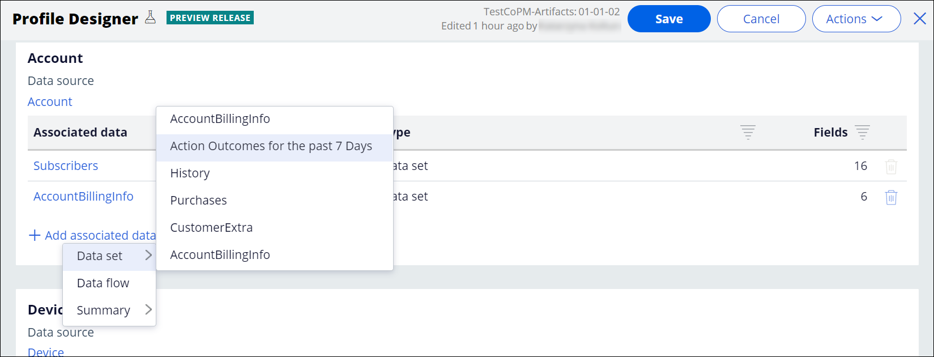This screenshot has height=357, width=934.
Task: Select History from the data set list
Action: pyautogui.click(x=190, y=173)
